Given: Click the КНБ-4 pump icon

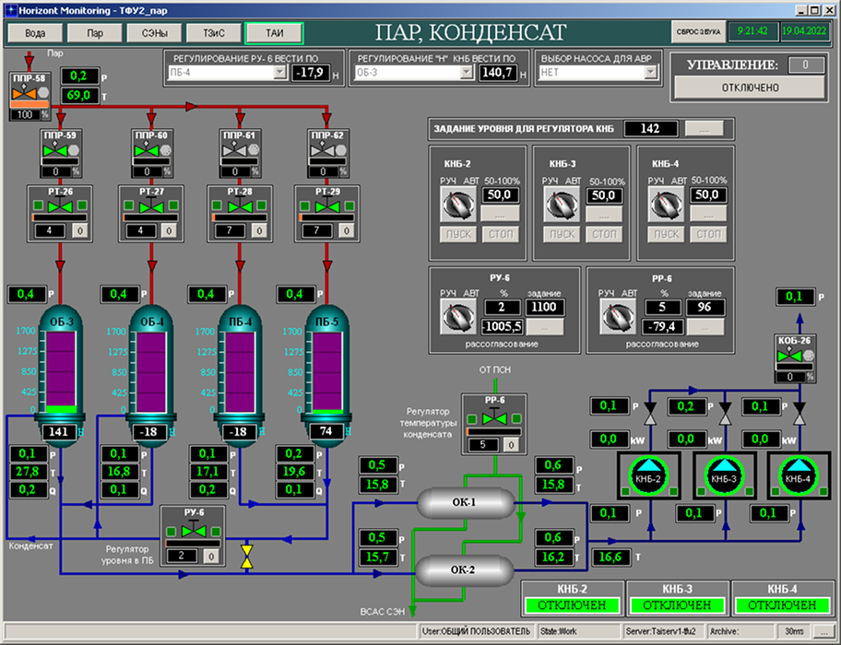Looking at the screenshot, I should click(x=796, y=476).
